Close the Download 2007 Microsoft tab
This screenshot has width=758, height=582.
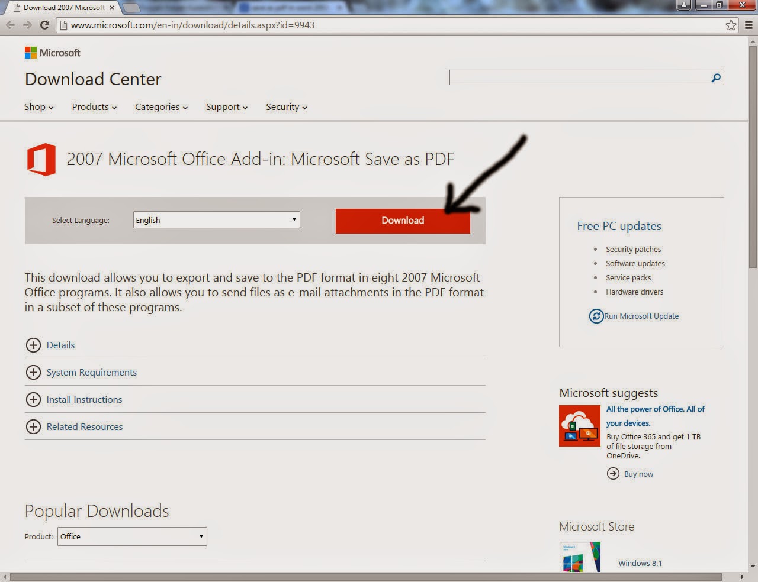click(111, 8)
